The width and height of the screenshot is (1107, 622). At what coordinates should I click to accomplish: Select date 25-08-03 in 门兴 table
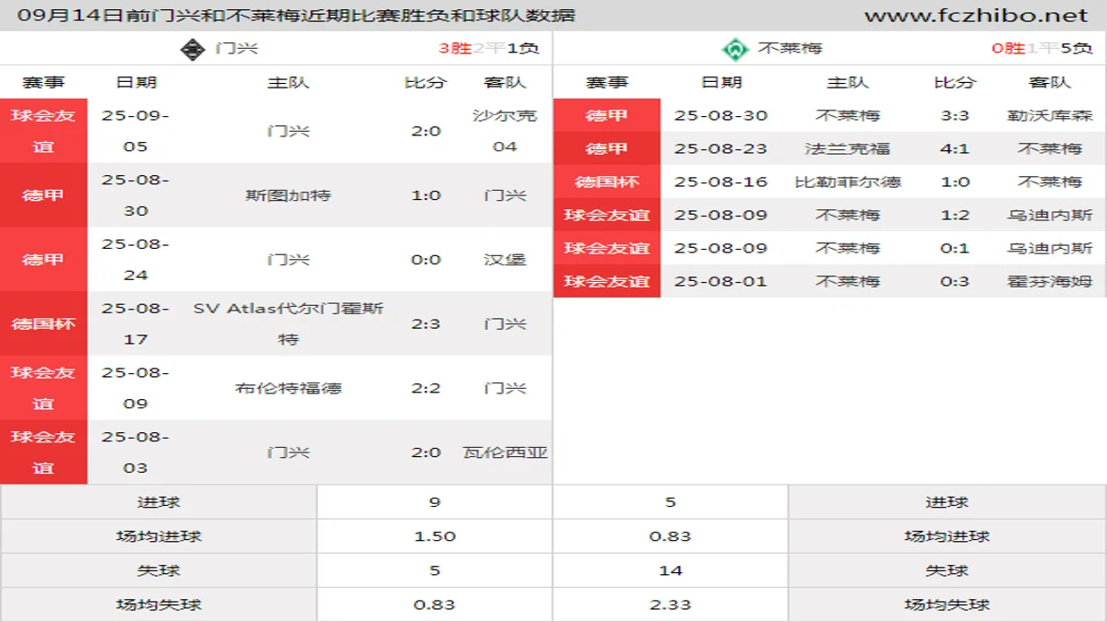[x=136, y=452]
